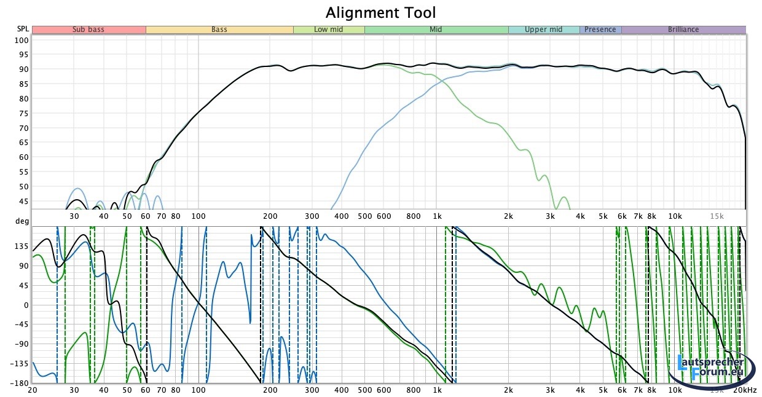Click the Alignment Tool chart title

pos(381,13)
